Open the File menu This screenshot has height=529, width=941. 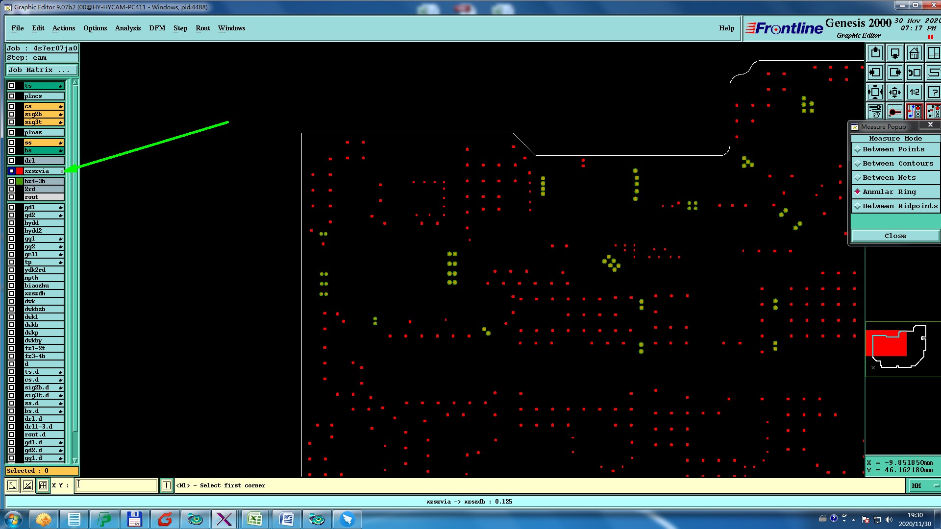18,28
